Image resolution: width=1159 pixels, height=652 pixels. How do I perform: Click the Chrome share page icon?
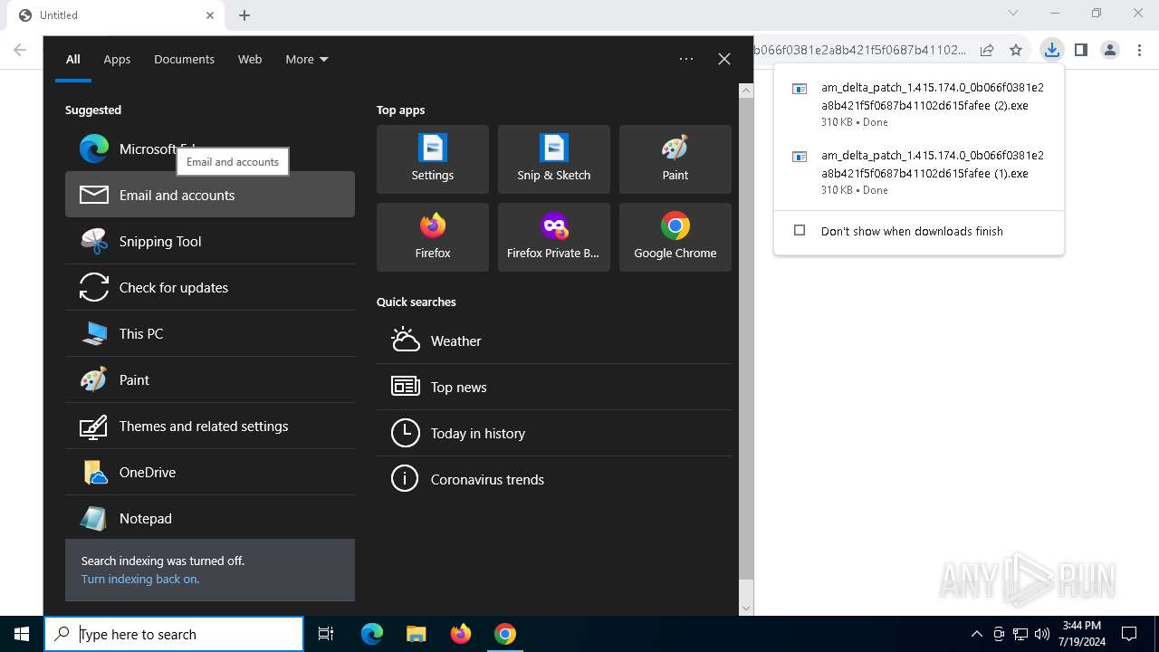click(987, 50)
